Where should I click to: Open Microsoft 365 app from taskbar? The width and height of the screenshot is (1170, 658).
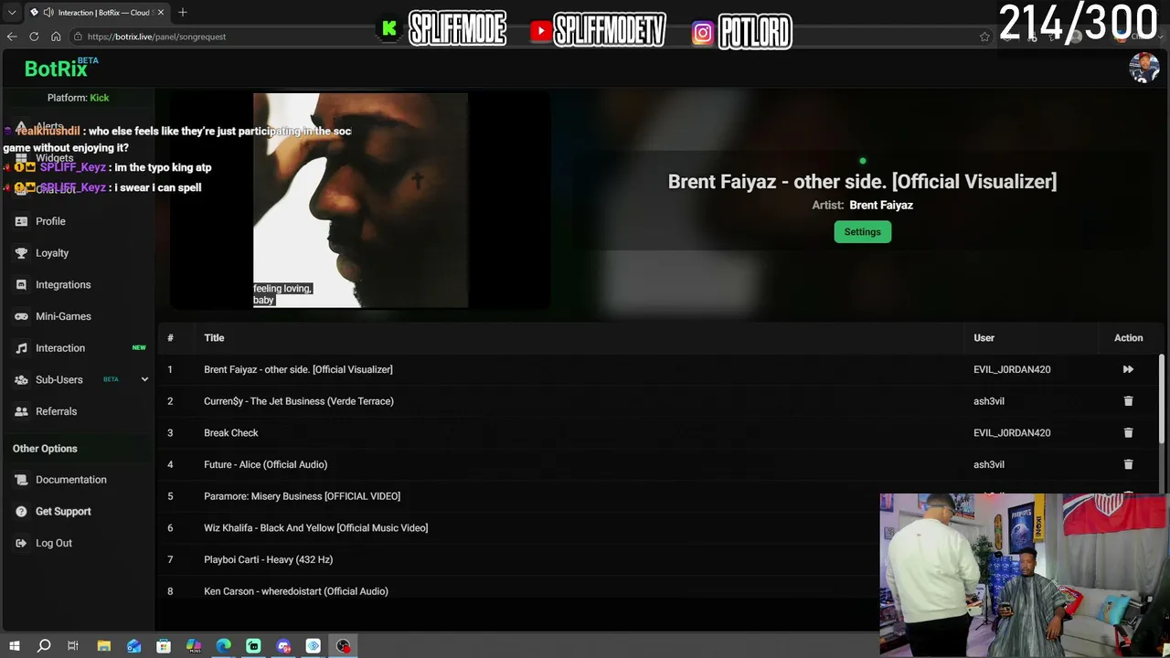tap(194, 646)
